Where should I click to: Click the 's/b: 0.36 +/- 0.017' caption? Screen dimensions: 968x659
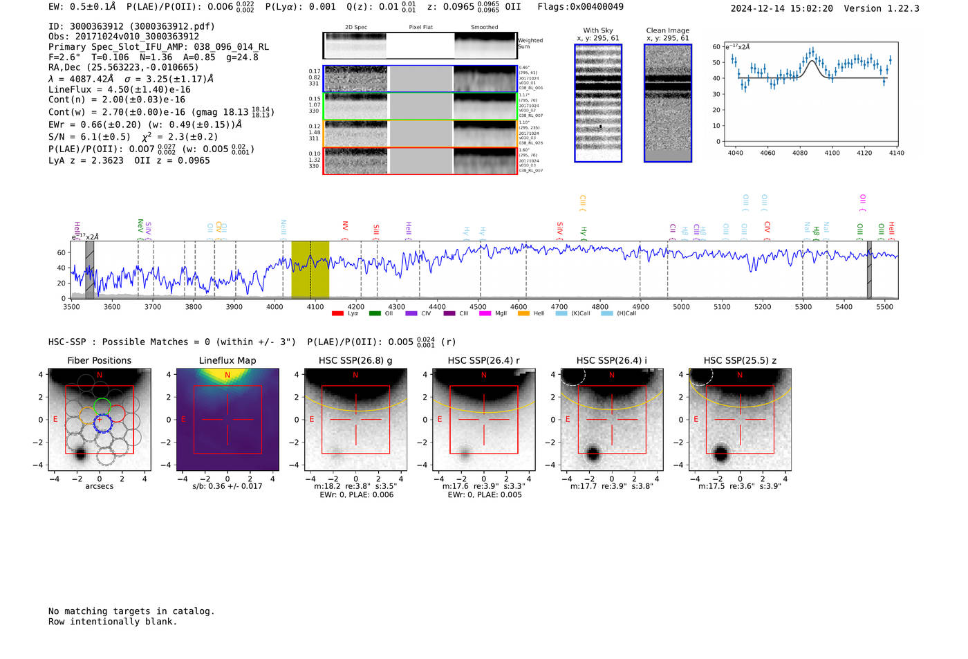click(227, 486)
